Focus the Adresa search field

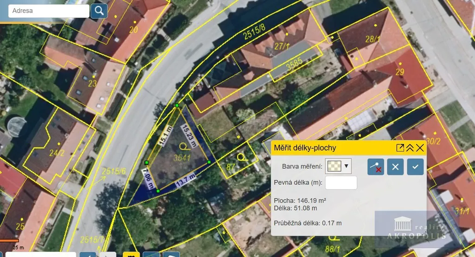coord(49,11)
